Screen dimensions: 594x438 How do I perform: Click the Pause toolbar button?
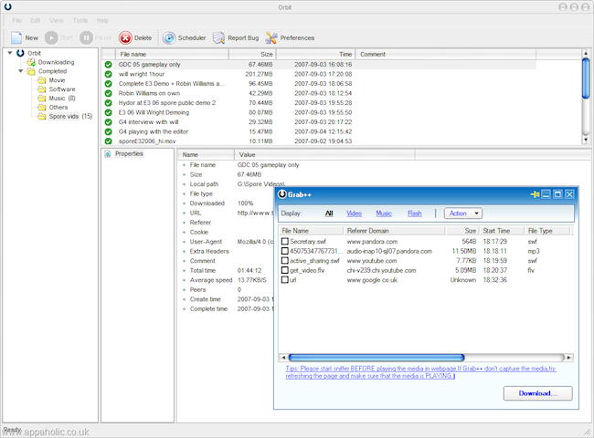96,37
